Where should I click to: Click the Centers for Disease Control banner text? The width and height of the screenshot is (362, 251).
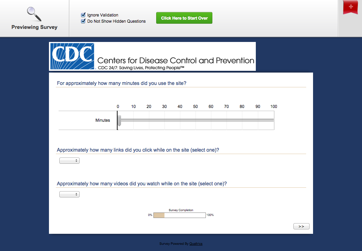[x=176, y=61]
